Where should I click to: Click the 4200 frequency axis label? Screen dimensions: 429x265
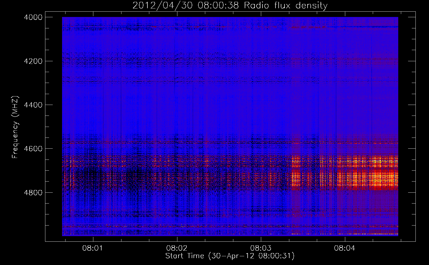pyautogui.click(x=33, y=61)
